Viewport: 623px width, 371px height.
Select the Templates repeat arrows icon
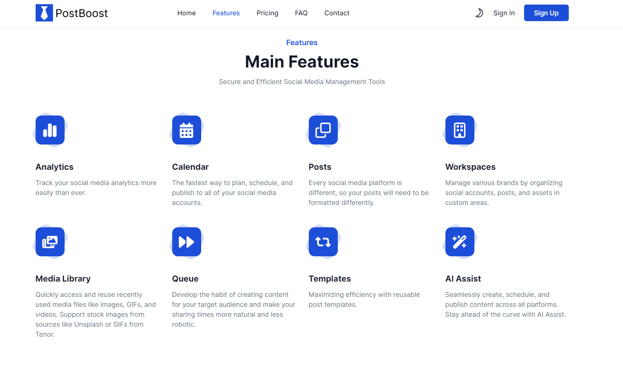(x=323, y=242)
